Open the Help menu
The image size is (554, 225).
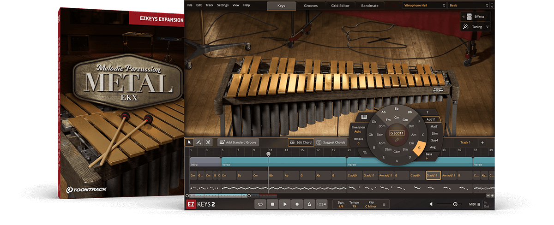click(x=247, y=5)
